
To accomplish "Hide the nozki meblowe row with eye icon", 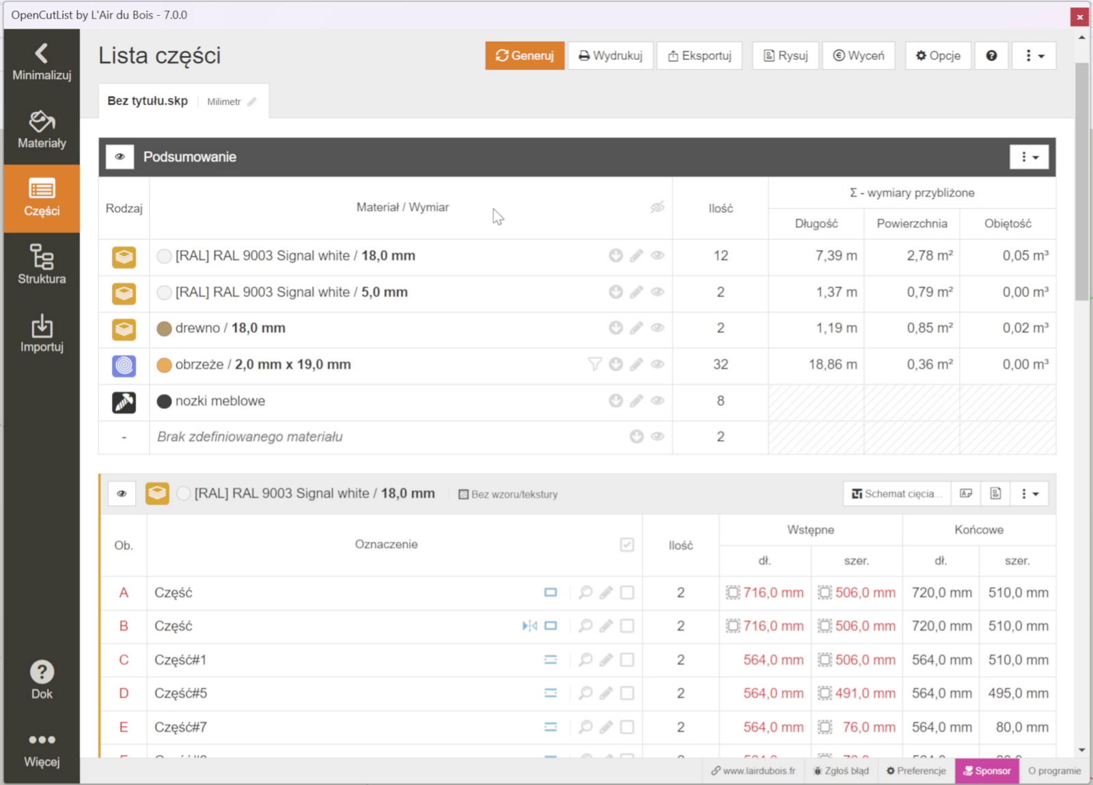I will (657, 401).
